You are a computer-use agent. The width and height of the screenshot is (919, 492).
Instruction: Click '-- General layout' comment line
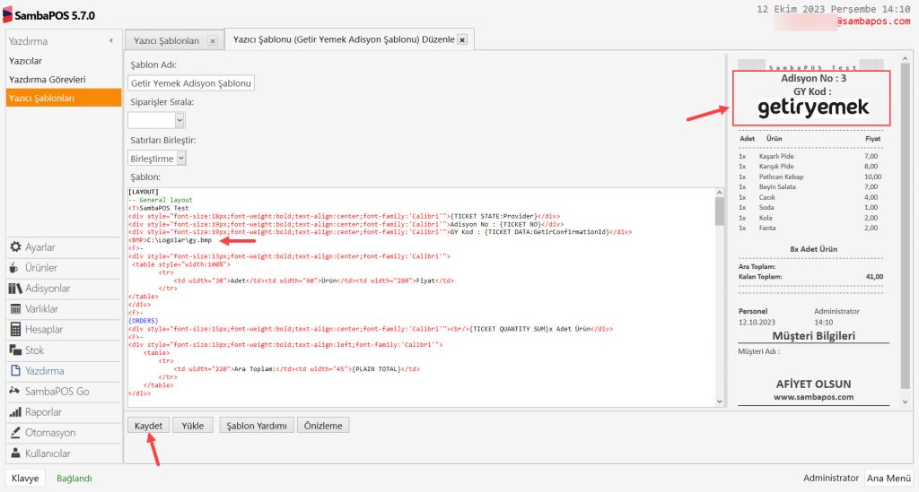[x=161, y=200]
